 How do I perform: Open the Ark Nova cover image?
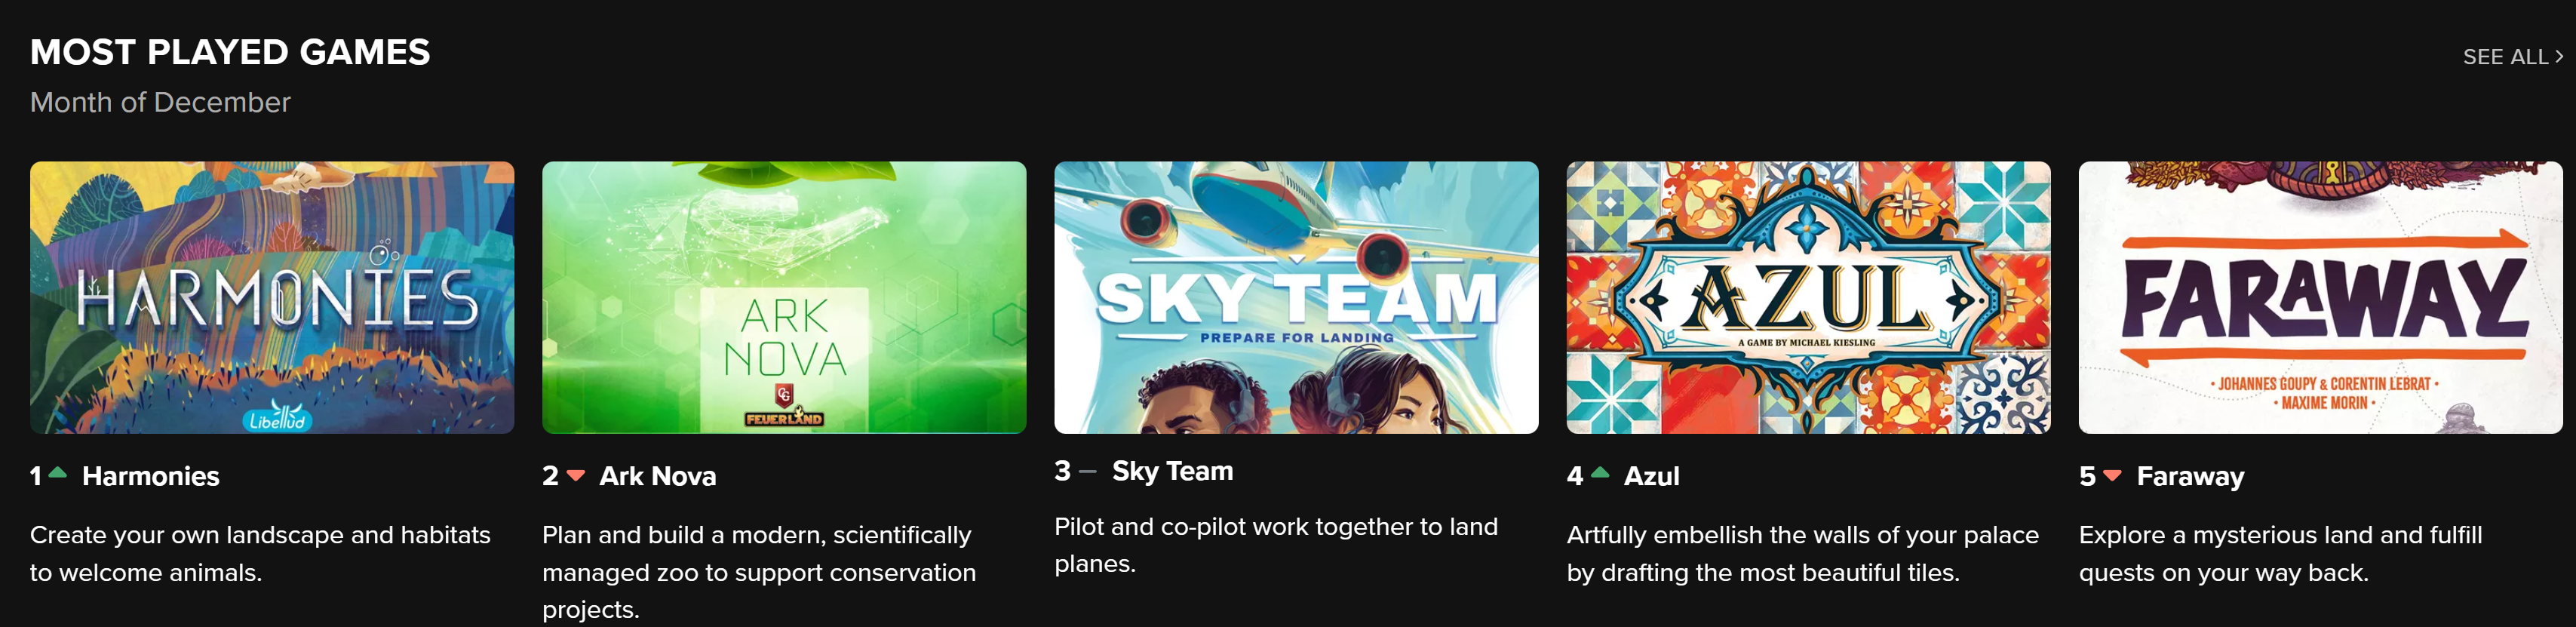pyautogui.click(x=784, y=297)
